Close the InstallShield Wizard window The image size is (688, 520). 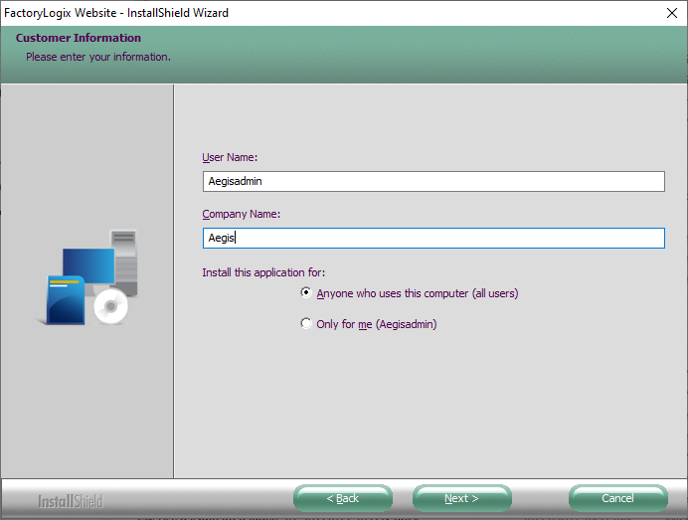671,13
